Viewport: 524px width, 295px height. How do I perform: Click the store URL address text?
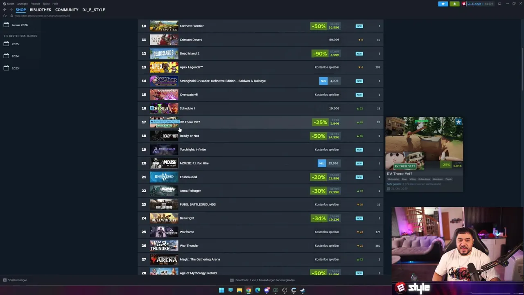click(x=42, y=16)
